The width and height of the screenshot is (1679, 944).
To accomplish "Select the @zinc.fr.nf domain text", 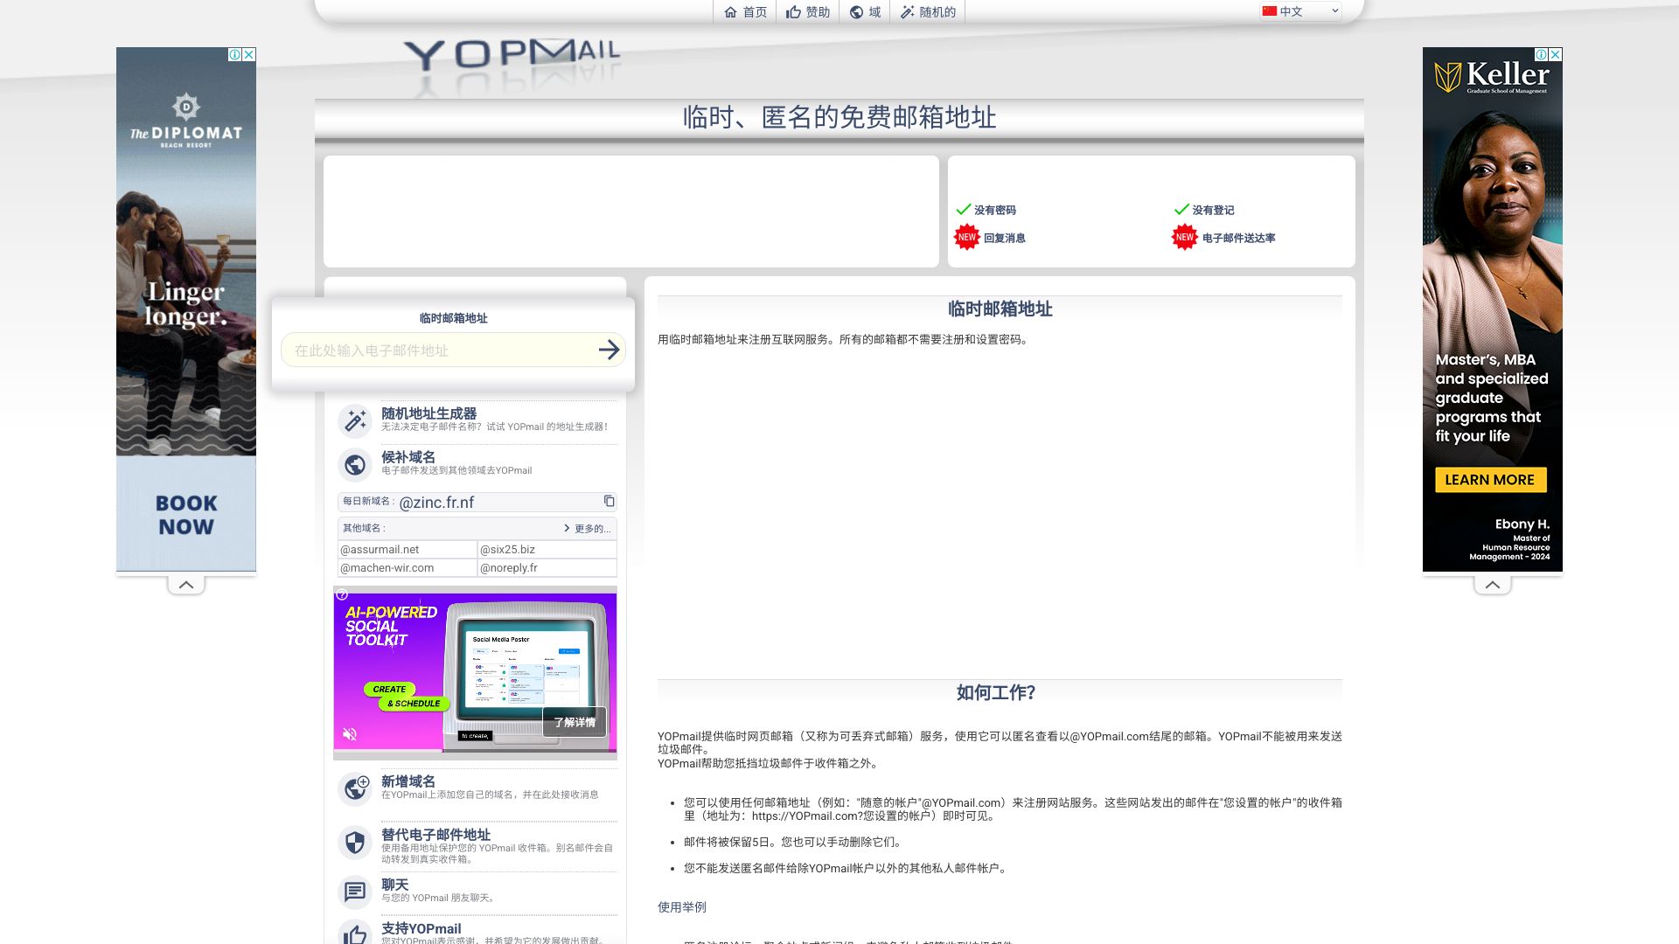I will [436, 503].
